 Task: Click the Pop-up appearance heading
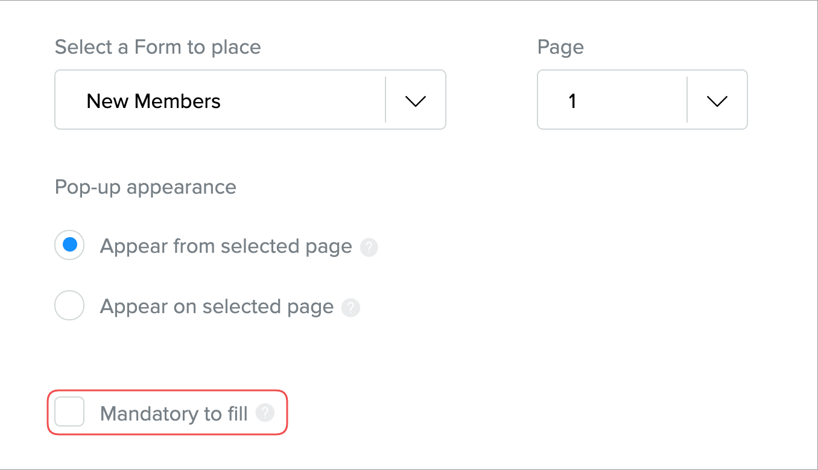[x=145, y=187]
